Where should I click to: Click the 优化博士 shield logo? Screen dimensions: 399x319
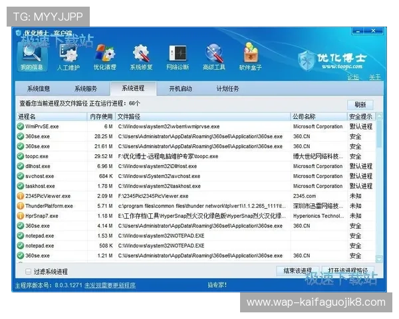(307, 61)
